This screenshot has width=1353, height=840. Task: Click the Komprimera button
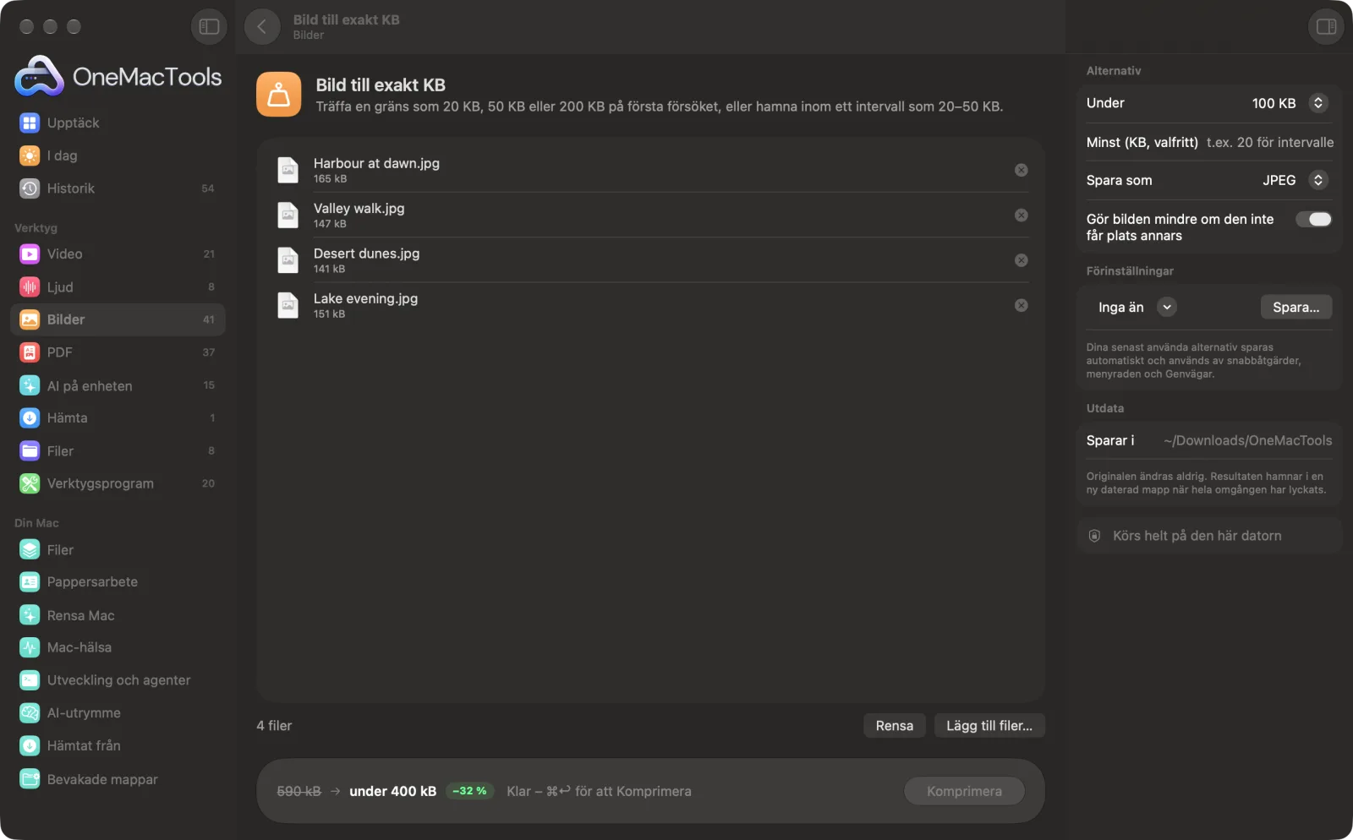964,792
